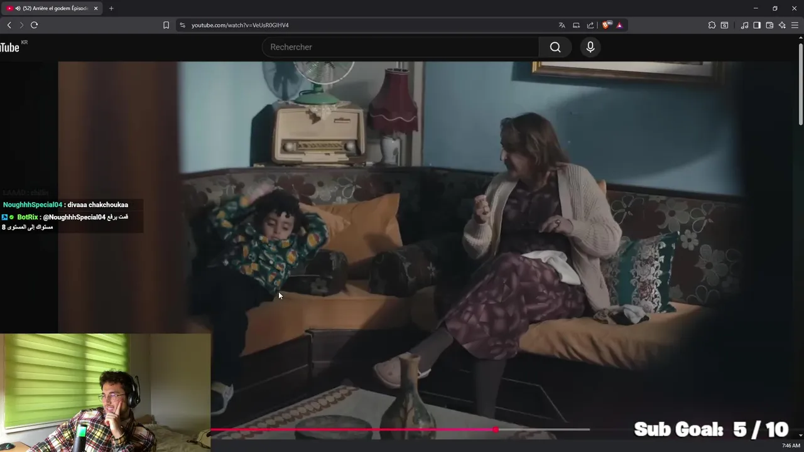Click the Rechercher search field
Image resolution: width=804 pixels, height=452 pixels.
click(x=400, y=47)
